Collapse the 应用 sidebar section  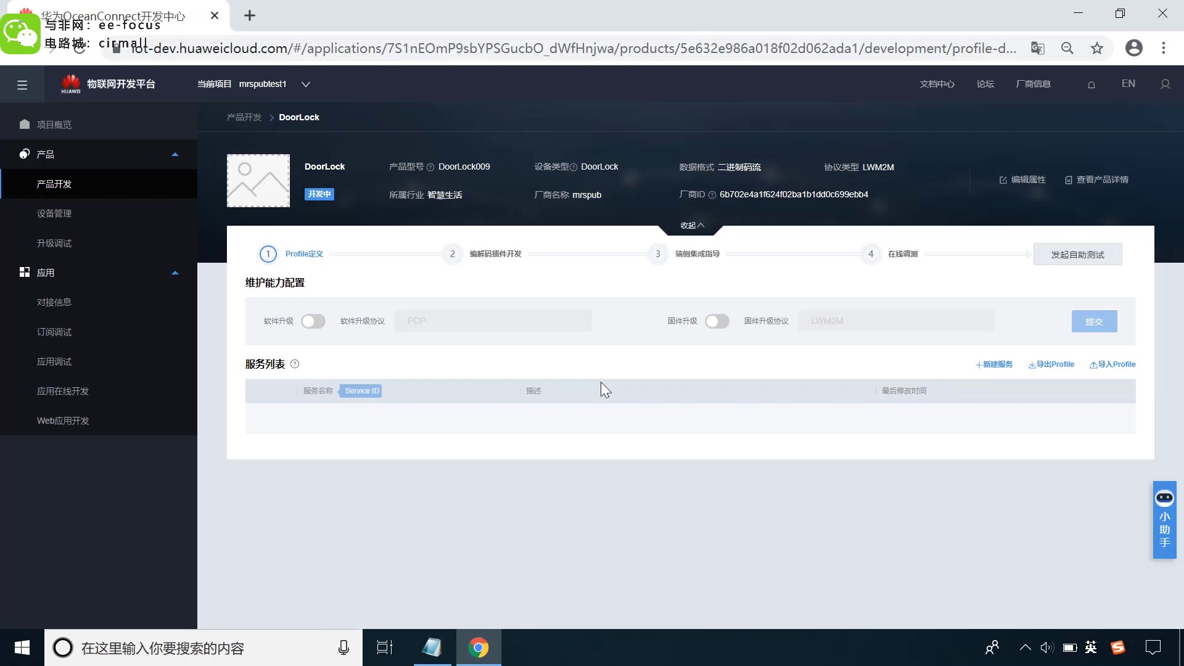[x=175, y=273]
